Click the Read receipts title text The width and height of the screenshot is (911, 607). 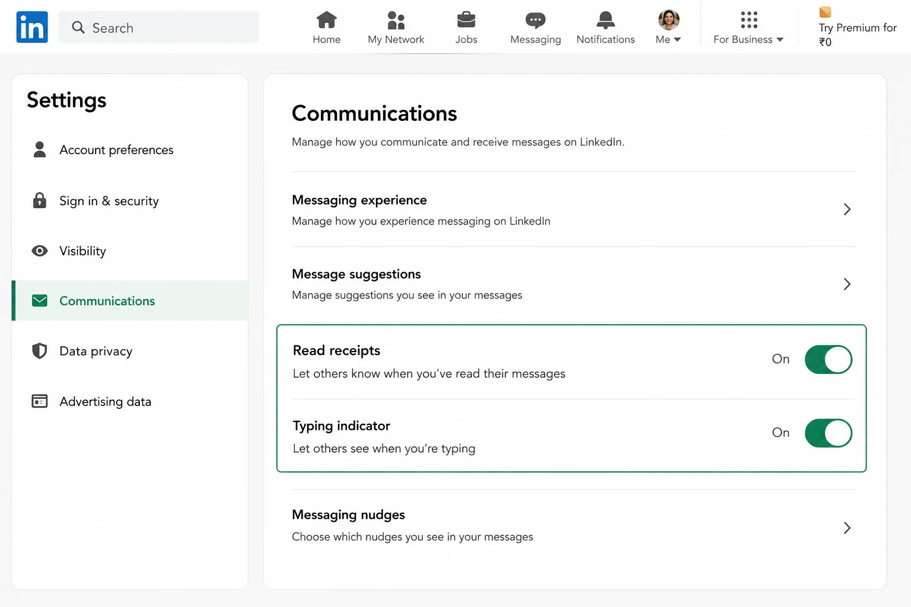tap(336, 350)
